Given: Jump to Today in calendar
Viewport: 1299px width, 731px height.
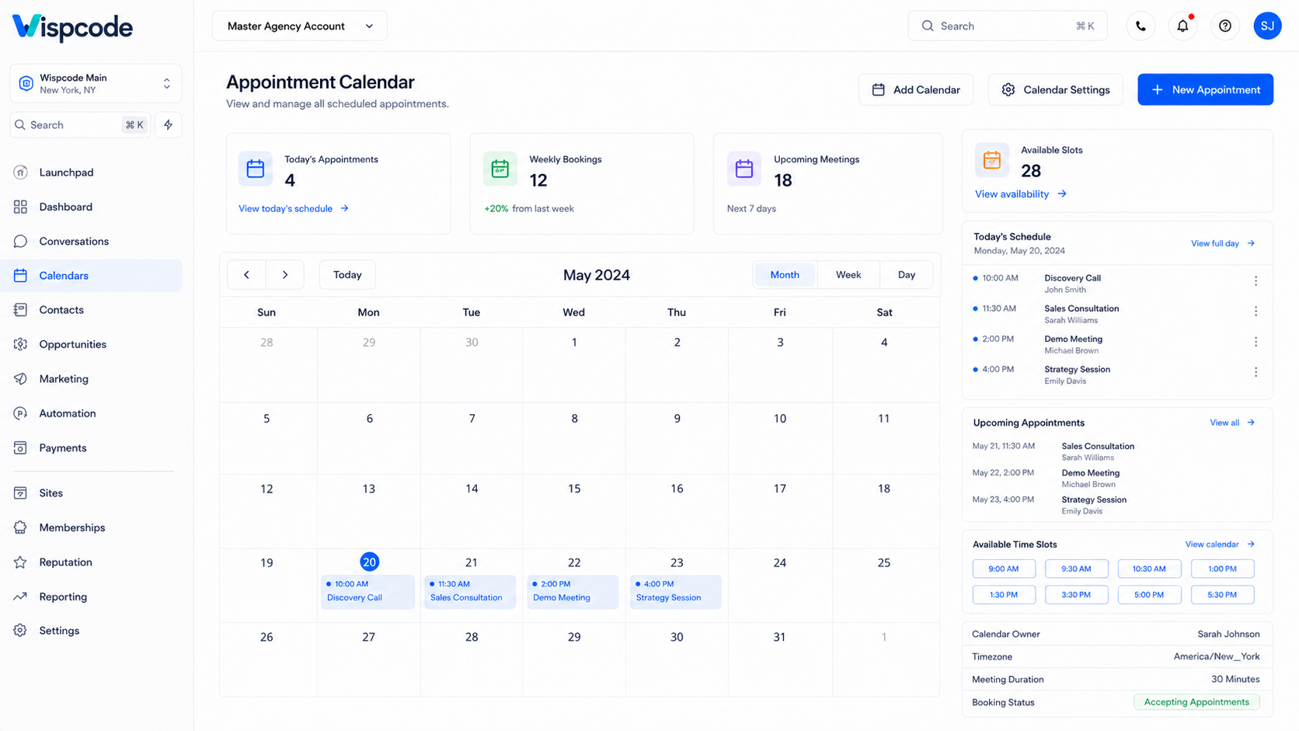Looking at the screenshot, I should 347,275.
